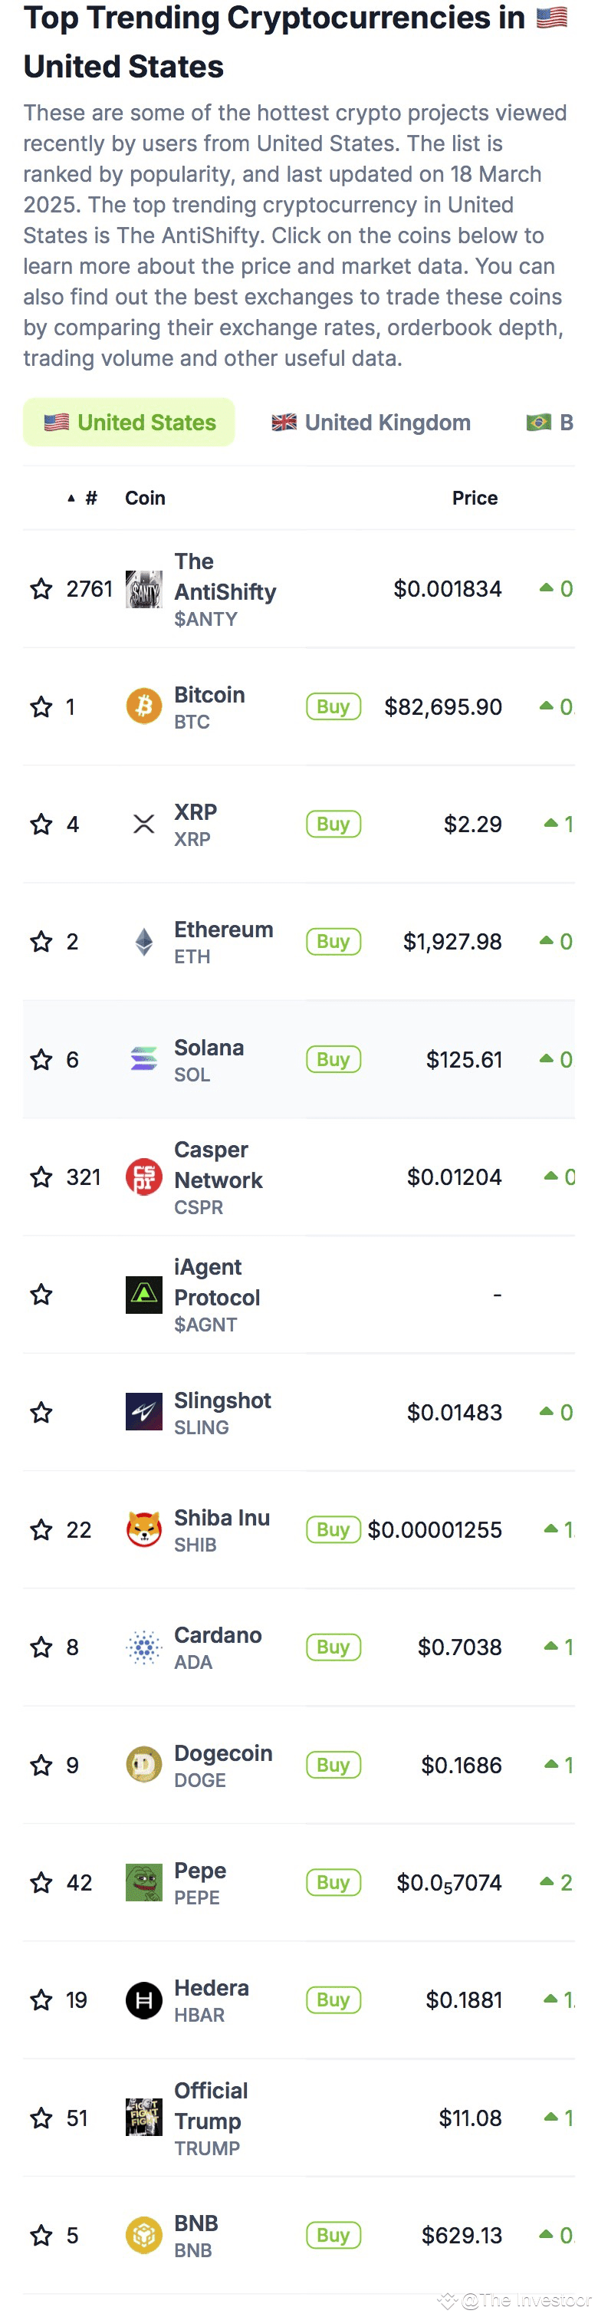This screenshot has height=2317, width=598.
Task: Favorite Bitcoin using its star toggle
Action: [41, 706]
